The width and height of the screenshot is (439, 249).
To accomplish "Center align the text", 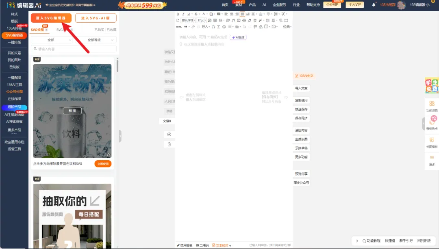I will point(232,14).
